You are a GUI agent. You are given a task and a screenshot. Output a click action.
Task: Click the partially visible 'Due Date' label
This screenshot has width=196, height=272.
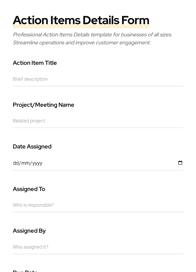25,271
